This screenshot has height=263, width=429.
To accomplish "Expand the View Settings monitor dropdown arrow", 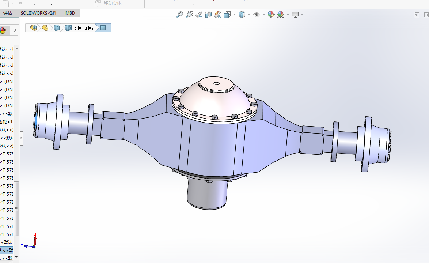I will coord(302,15).
